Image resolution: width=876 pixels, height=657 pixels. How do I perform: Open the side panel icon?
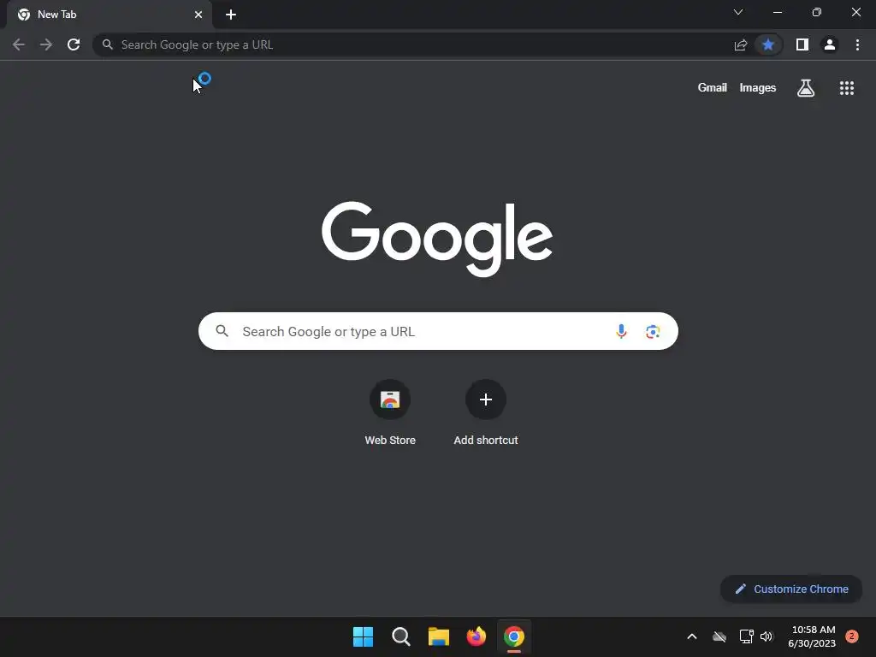click(802, 44)
